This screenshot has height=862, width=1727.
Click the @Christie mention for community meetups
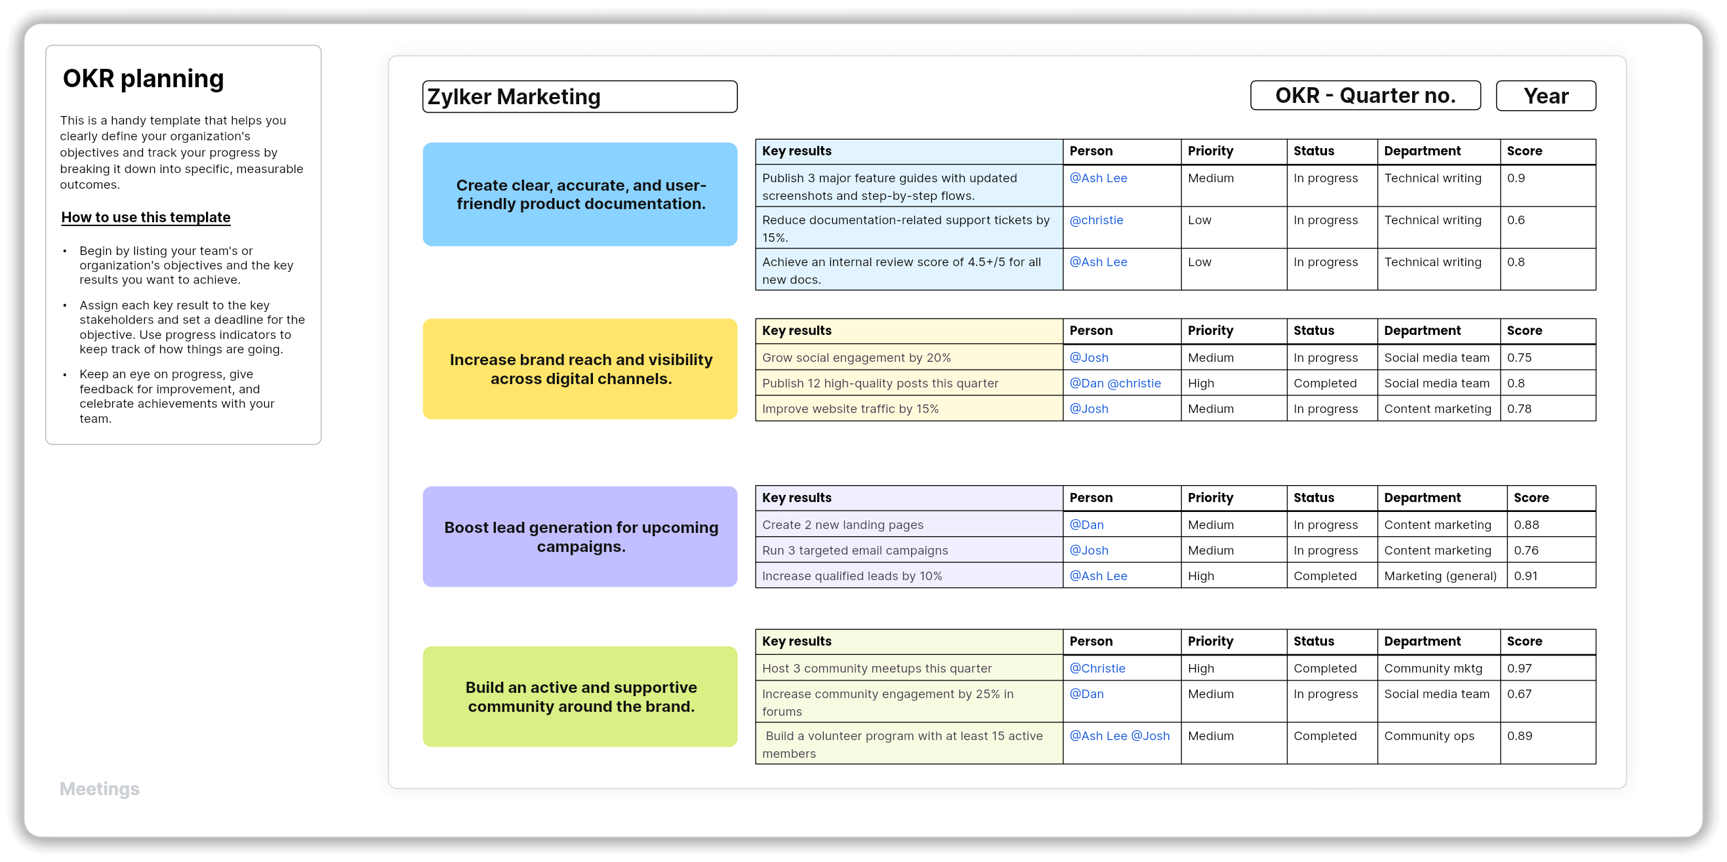tap(1097, 668)
